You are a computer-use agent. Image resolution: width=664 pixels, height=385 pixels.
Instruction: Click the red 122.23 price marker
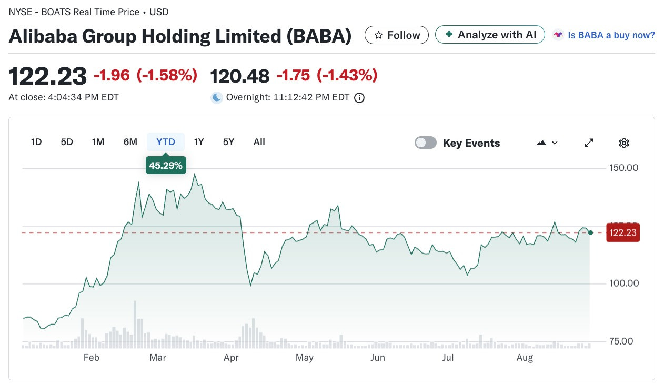point(623,232)
